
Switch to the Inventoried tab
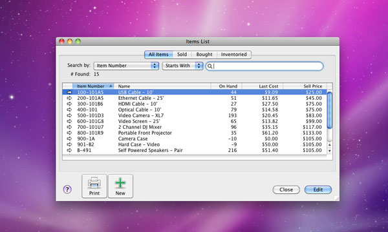pyautogui.click(x=234, y=55)
